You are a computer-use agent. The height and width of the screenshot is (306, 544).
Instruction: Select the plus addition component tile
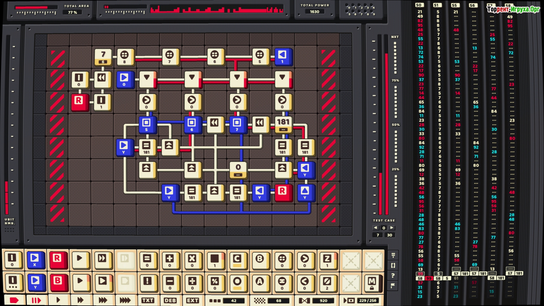pos(169,260)
